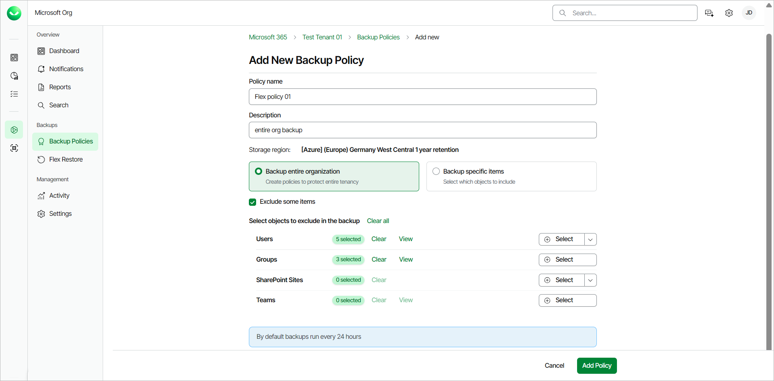The width and height of the screenshot is (774, 381).
Task: Click the Dashboard grid icon in the sidebar
Action: click(x=41, y=51)
